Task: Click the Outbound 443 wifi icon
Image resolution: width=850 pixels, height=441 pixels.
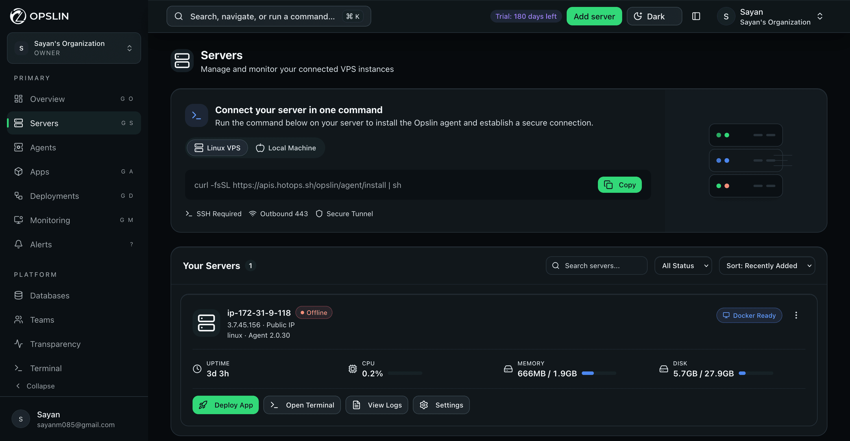Action: pos(252,213)
